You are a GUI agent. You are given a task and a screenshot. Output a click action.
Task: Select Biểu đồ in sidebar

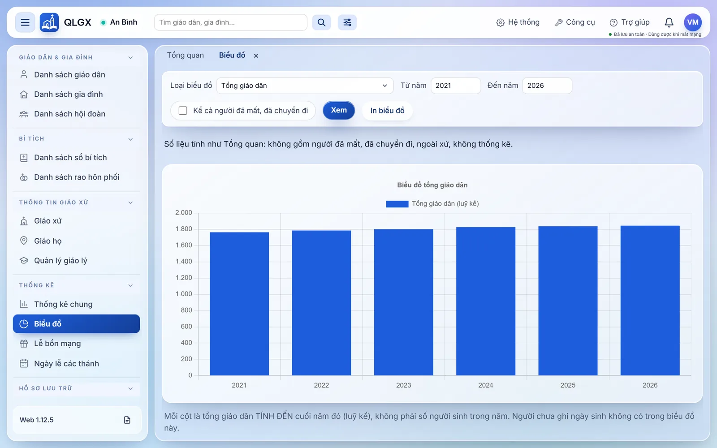pos(77,324)
